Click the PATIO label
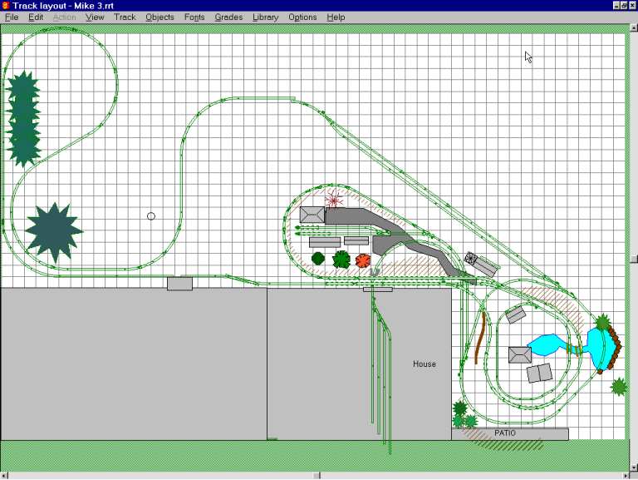Screen dimensions: 638x480 pos(505,433)
